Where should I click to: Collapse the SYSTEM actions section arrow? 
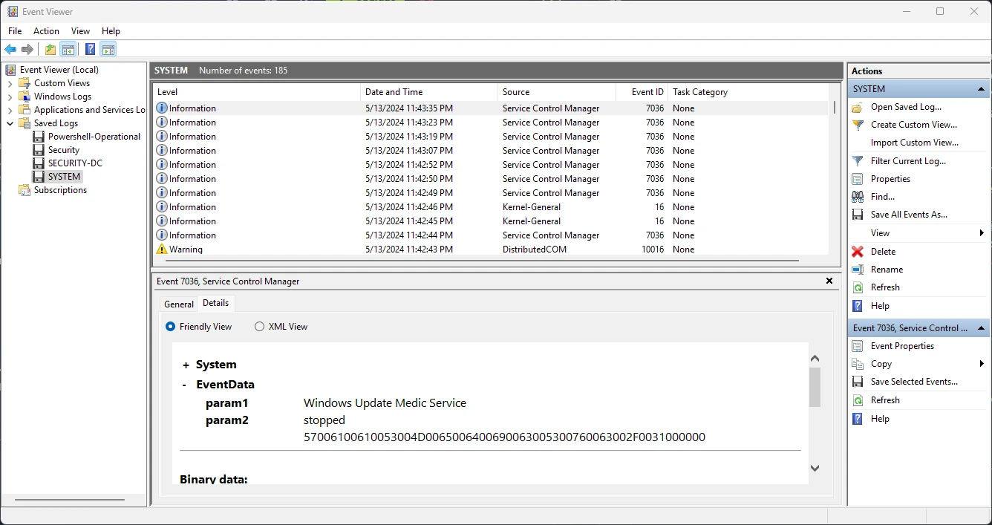pos(982,89)
